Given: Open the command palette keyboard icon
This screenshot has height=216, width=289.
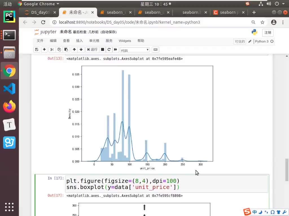Looking at the screenshot, I should point(156,49).
